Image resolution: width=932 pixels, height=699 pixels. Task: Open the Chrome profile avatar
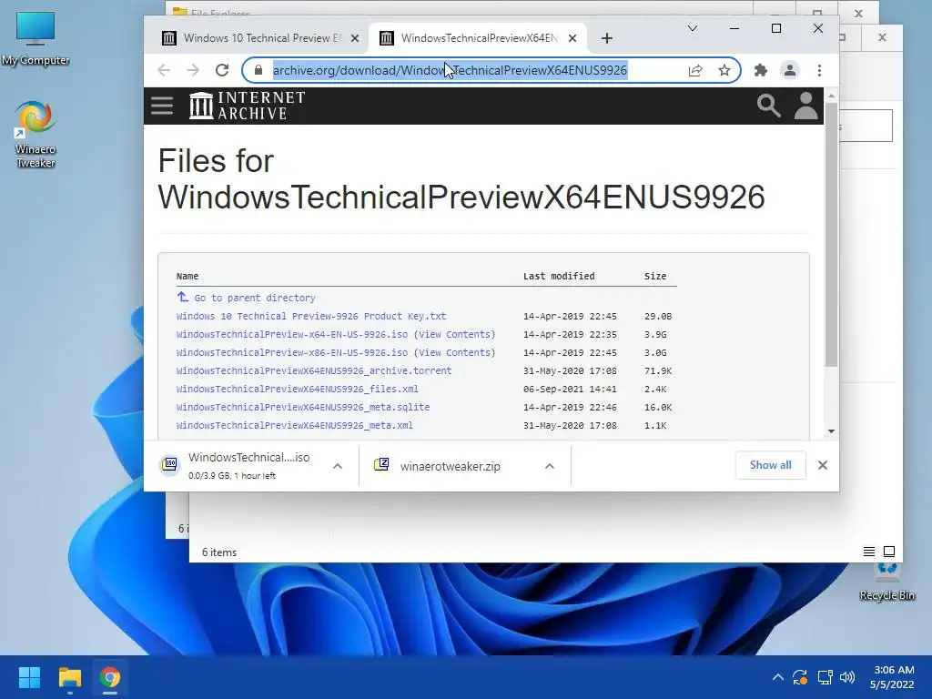pyautogui.click(x=789, y=70)
